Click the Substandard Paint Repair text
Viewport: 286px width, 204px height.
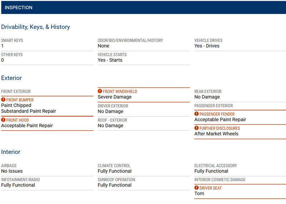click(x=29, y=111)
